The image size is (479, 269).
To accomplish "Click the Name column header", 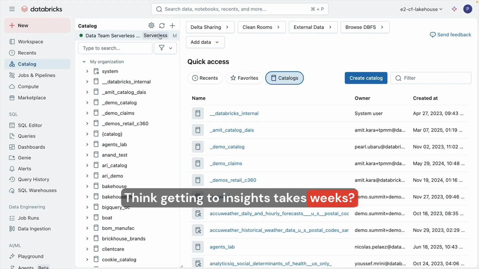I will (x=198, y=98).
